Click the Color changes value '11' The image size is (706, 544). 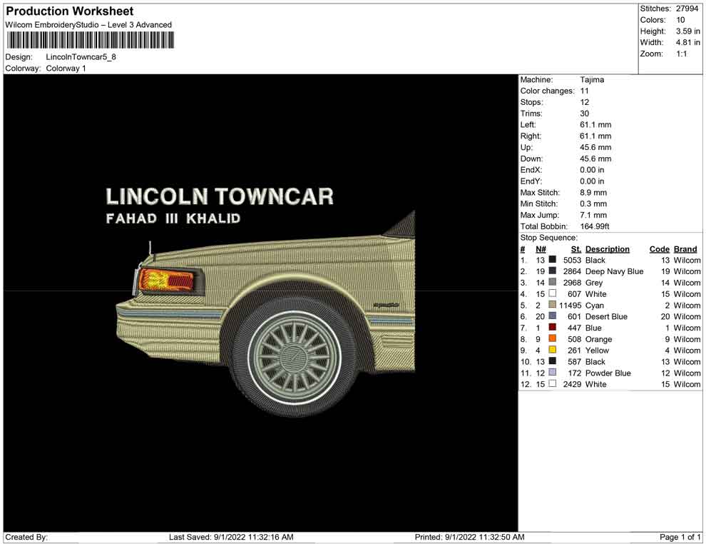click(x=585, y=91)
